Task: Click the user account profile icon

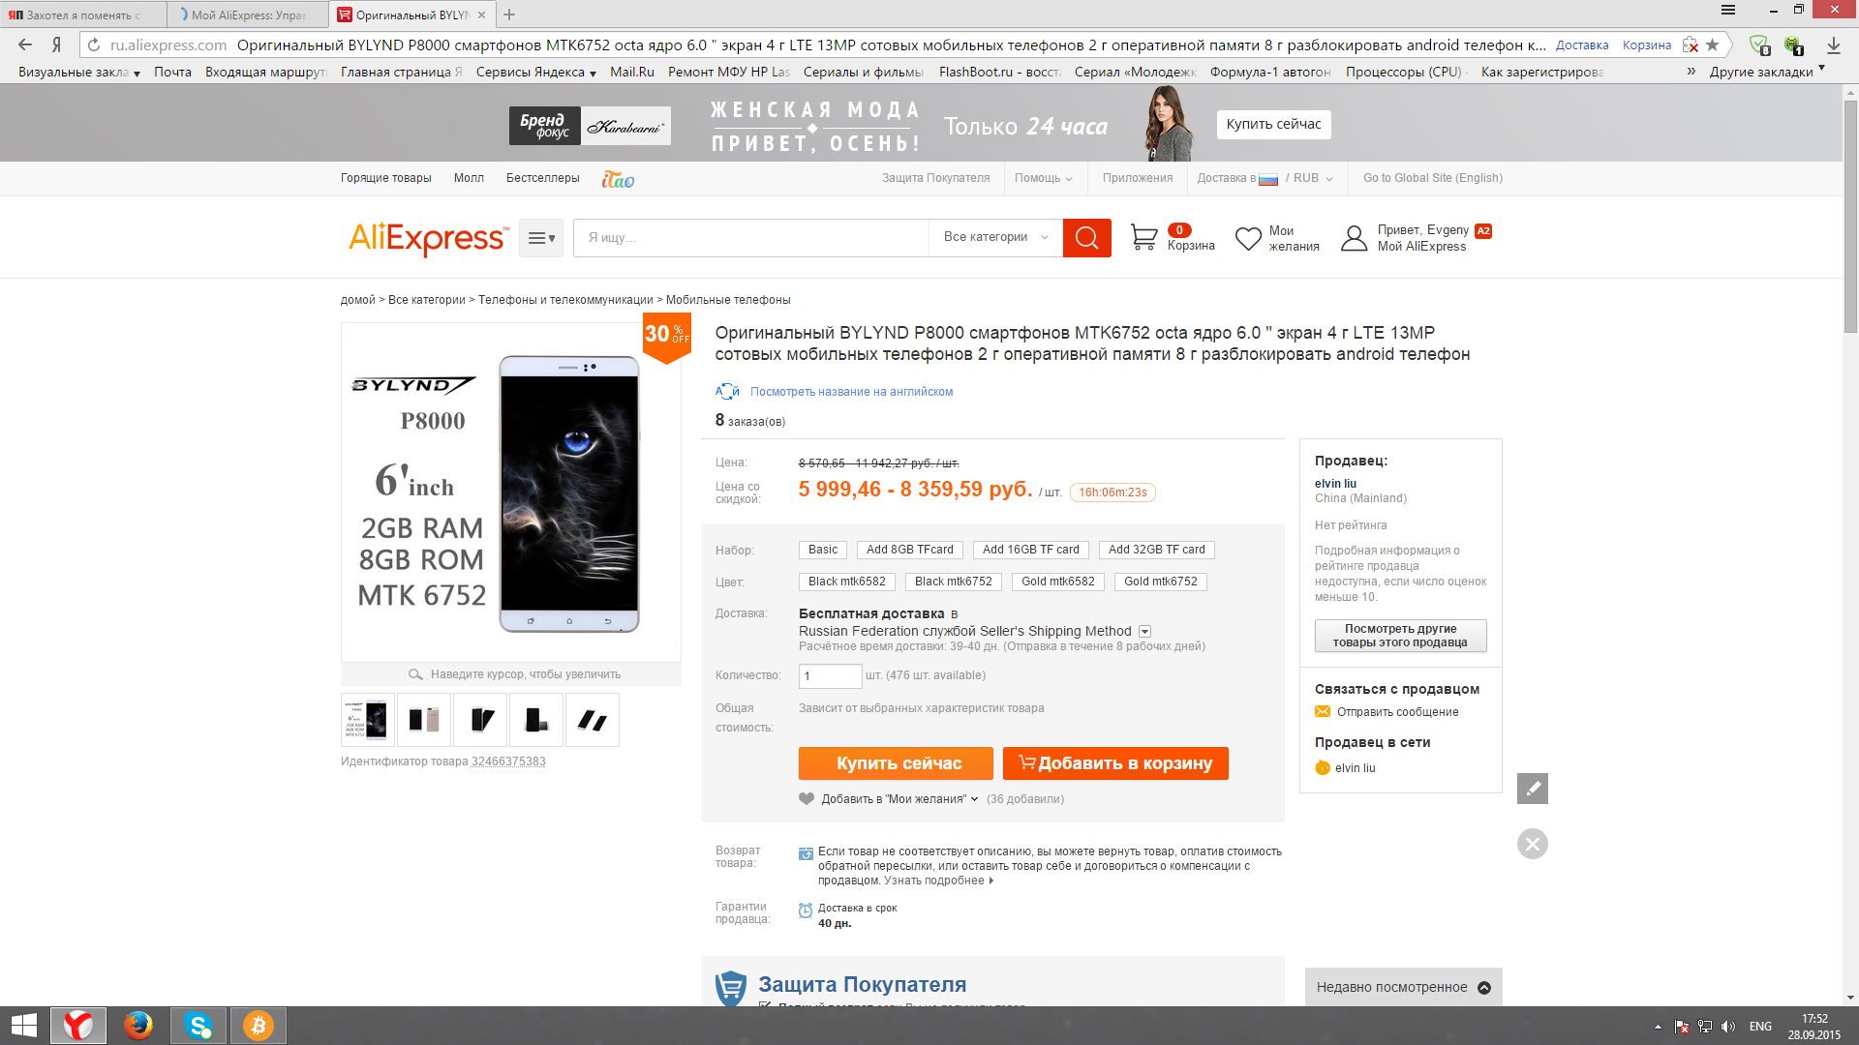Action: (x=1354, y=238)
